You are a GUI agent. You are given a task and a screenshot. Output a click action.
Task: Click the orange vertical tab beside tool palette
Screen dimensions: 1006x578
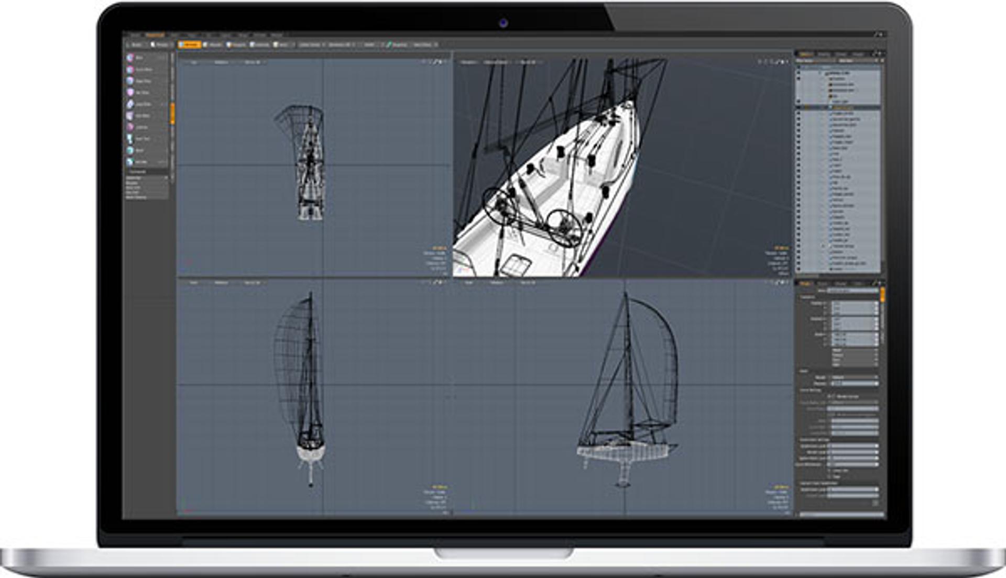point(172,113)
